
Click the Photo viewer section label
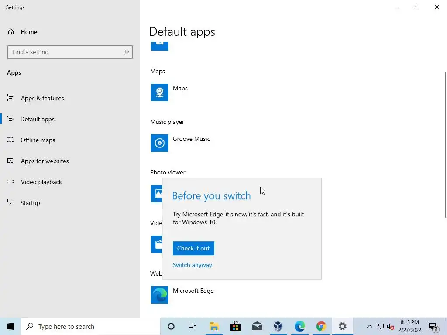(168, 172)
